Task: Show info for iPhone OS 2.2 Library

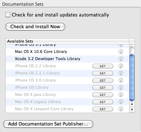Action: pos(121,66)
